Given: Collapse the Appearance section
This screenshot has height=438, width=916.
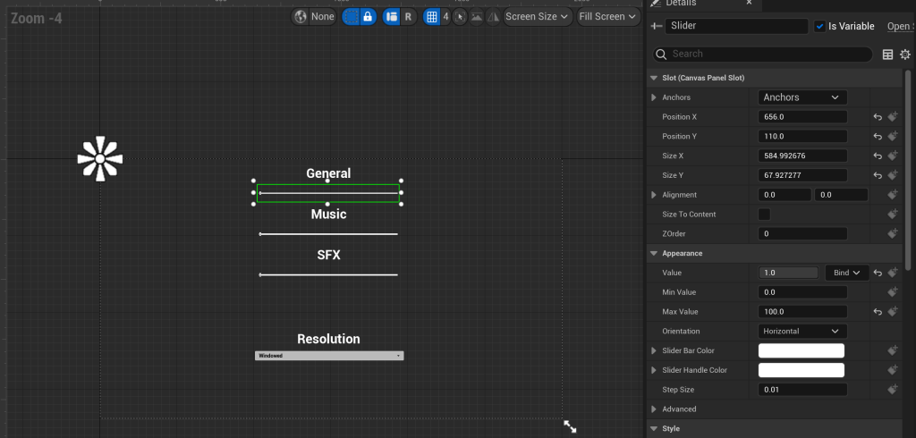Looking at the screenshot, I should tap(654, 254).
